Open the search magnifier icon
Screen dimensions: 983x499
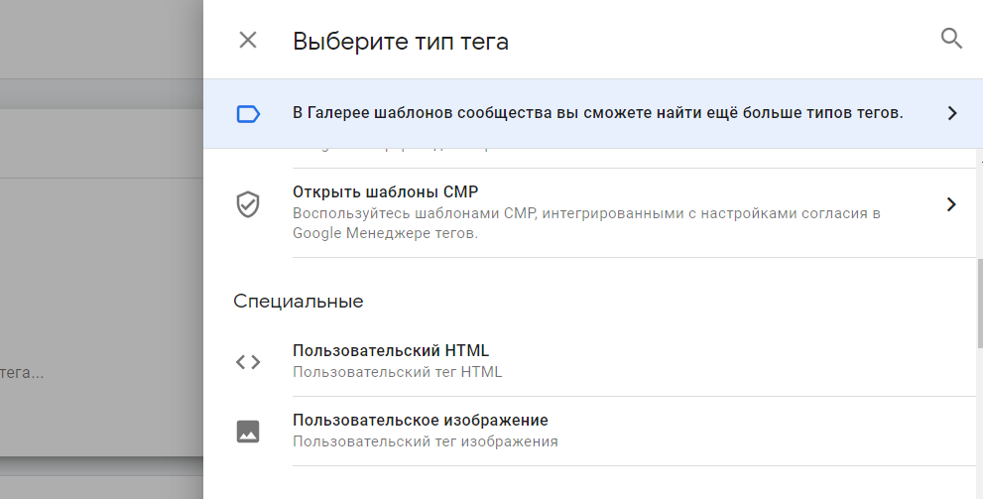[x=951, y=39]
